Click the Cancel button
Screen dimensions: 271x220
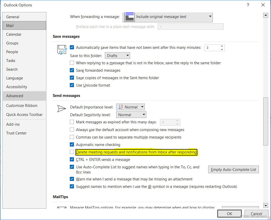pos(257,214)
